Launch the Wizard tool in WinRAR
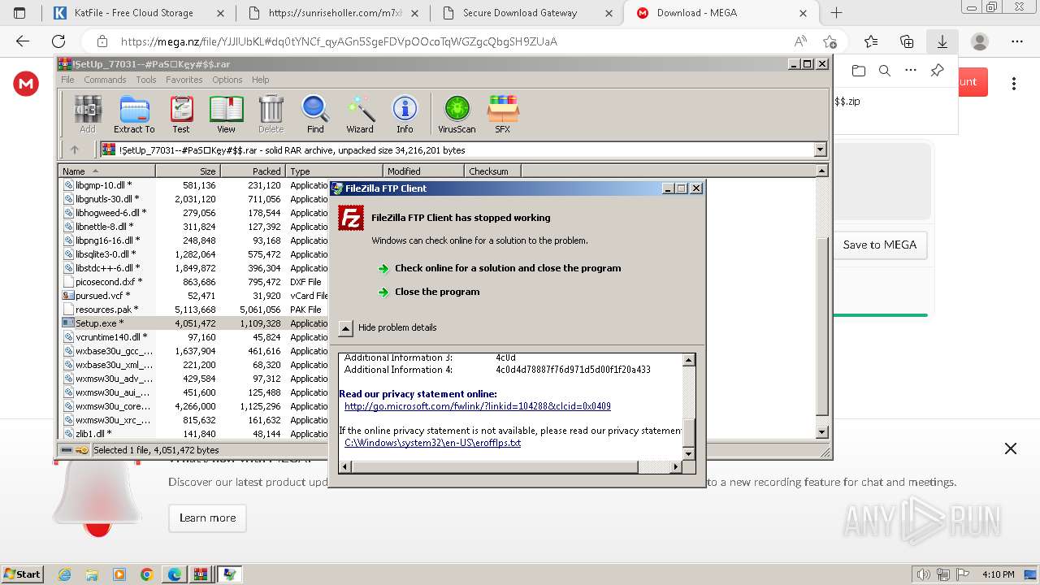Viewport: 1040px width, 585px height. [360, 115]
